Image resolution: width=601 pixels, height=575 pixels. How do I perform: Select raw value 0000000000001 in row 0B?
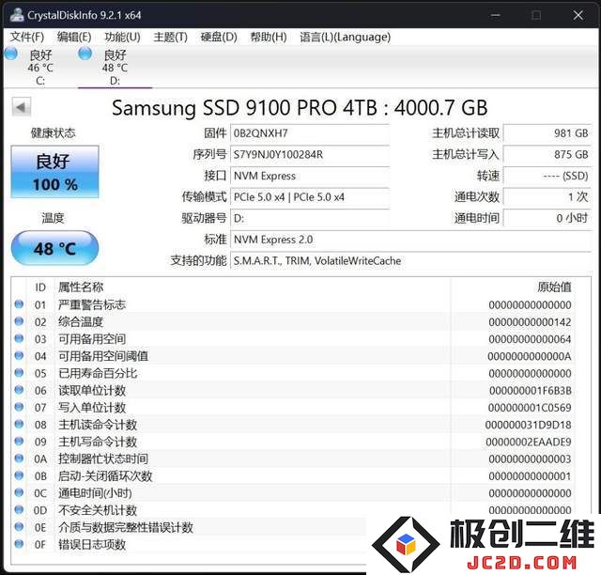[x=530, y=476]
